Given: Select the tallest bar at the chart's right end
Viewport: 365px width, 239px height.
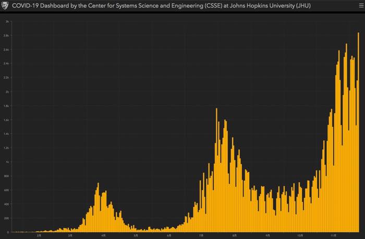Looking at the screenshot, I should [359, 132].
